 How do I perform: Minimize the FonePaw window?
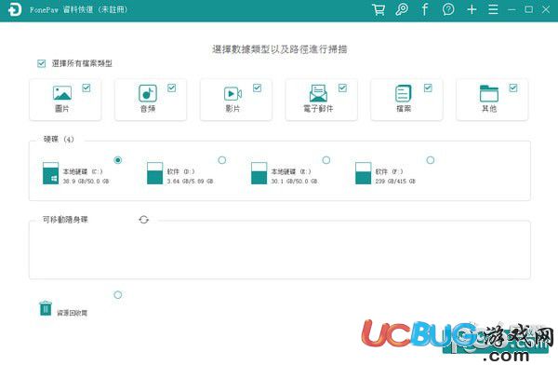[x=511, y=9]
